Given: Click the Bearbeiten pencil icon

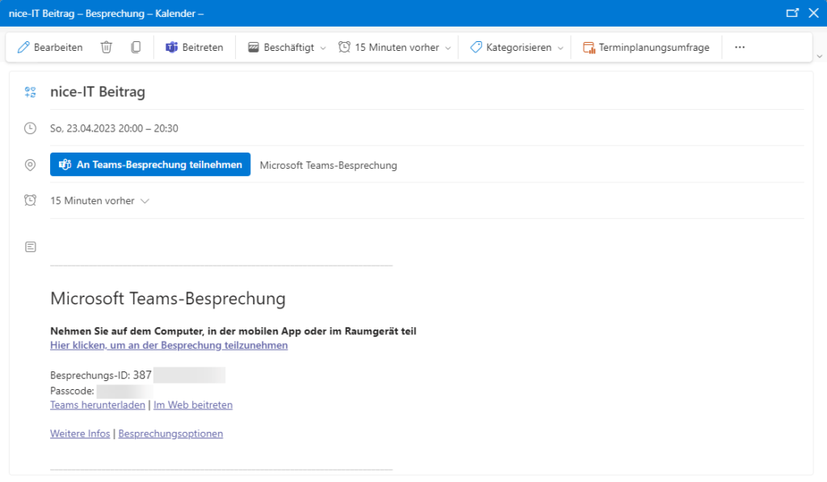Looking at the screenshot, I should coord(23,48).
